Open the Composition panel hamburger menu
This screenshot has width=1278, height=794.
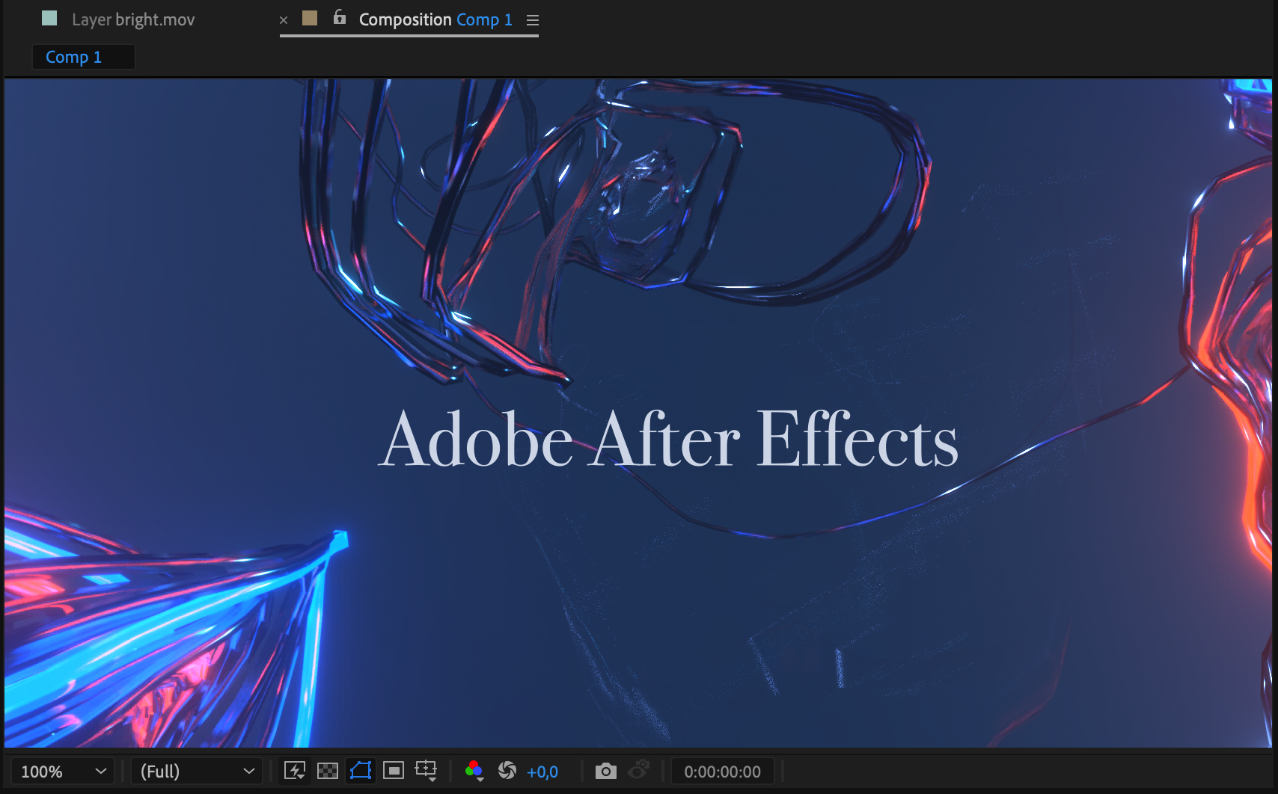[533, 20]
